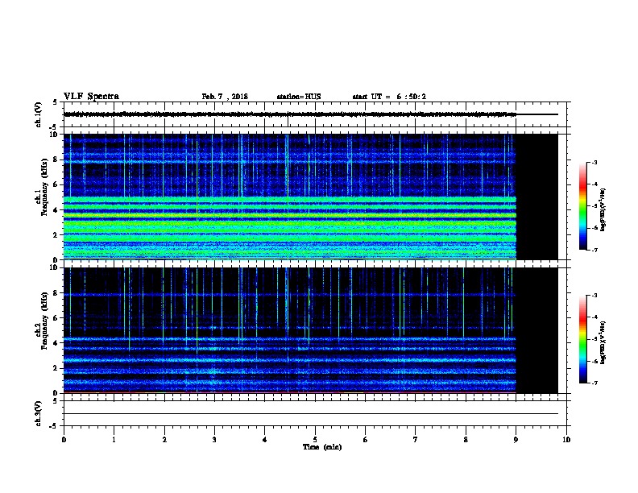Click the "-3" tick on ch.1 colorbar
638x493 pixels.
coord(594,162)
